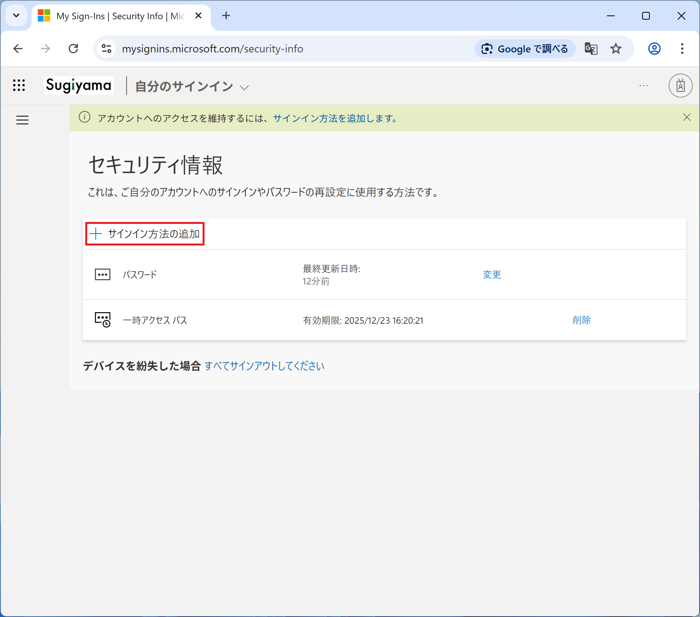This screenshot has height=617, width=700.
Task: Click the account profile badge icon
Action: pos(680,86)
